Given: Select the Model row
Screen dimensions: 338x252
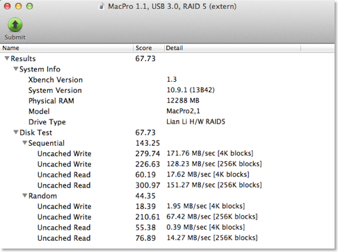Looking at the screenshot, I should [x=167, y=111].
